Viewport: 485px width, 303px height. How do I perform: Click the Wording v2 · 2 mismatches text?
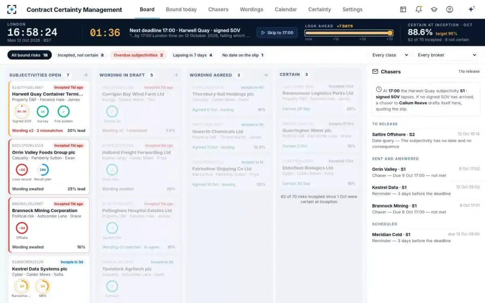[37, 130]
